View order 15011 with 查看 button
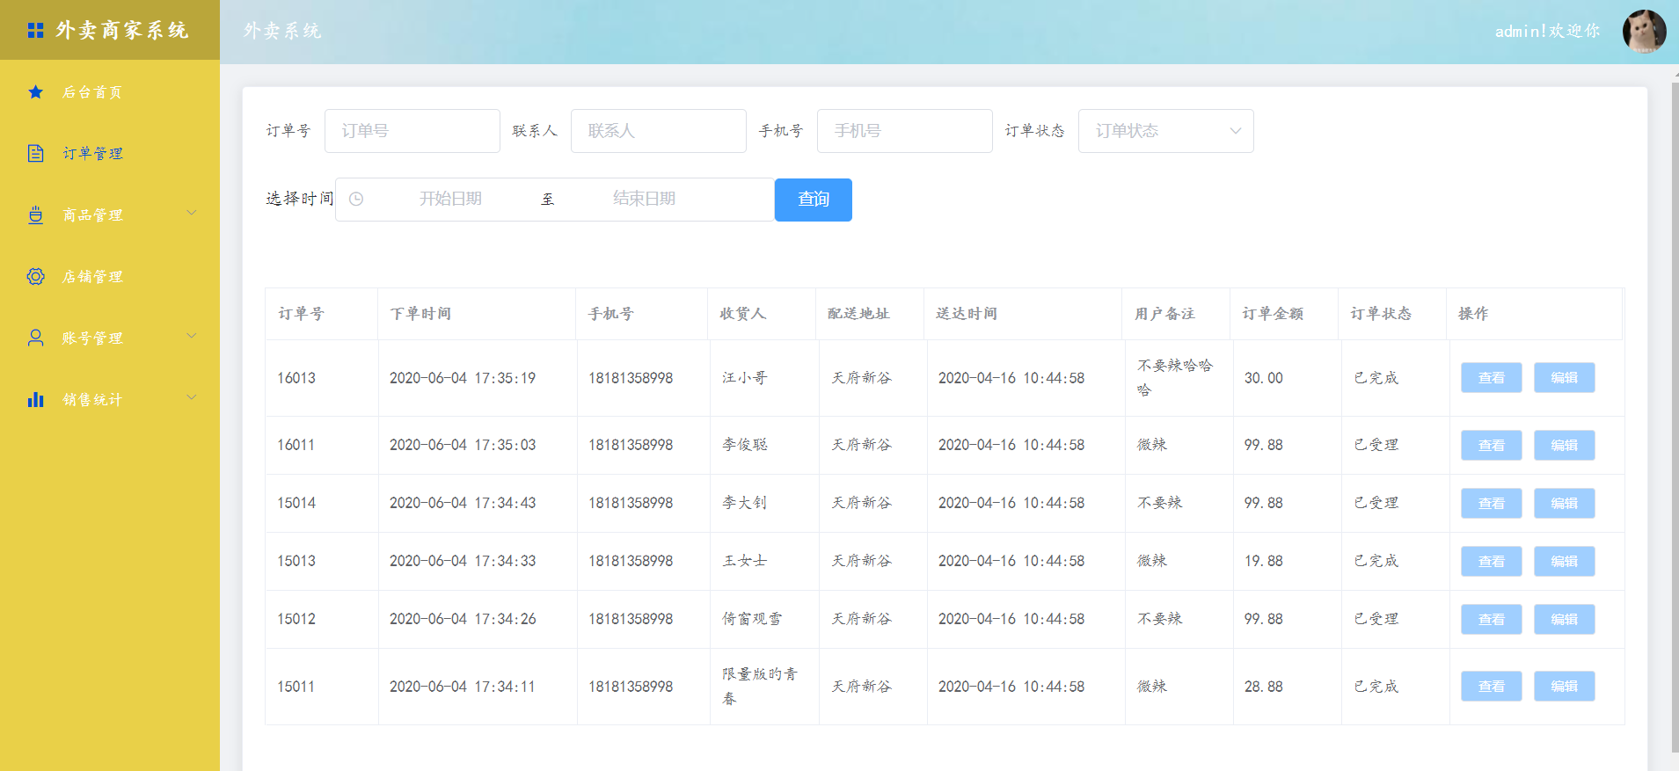 point(1492,687)
